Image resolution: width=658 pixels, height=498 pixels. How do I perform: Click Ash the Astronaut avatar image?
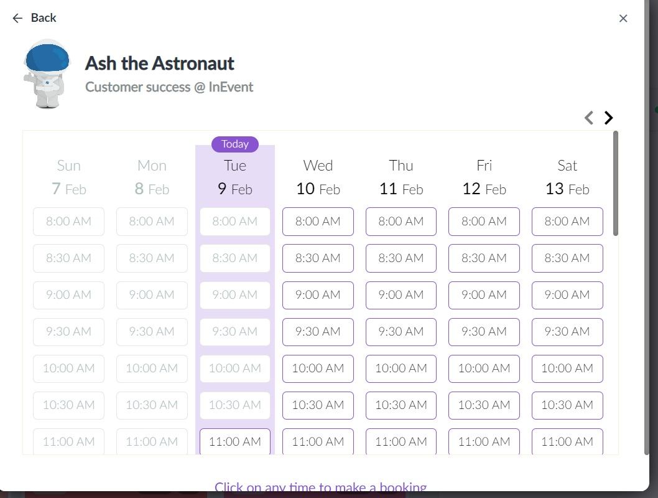click(x=44, y=75)
